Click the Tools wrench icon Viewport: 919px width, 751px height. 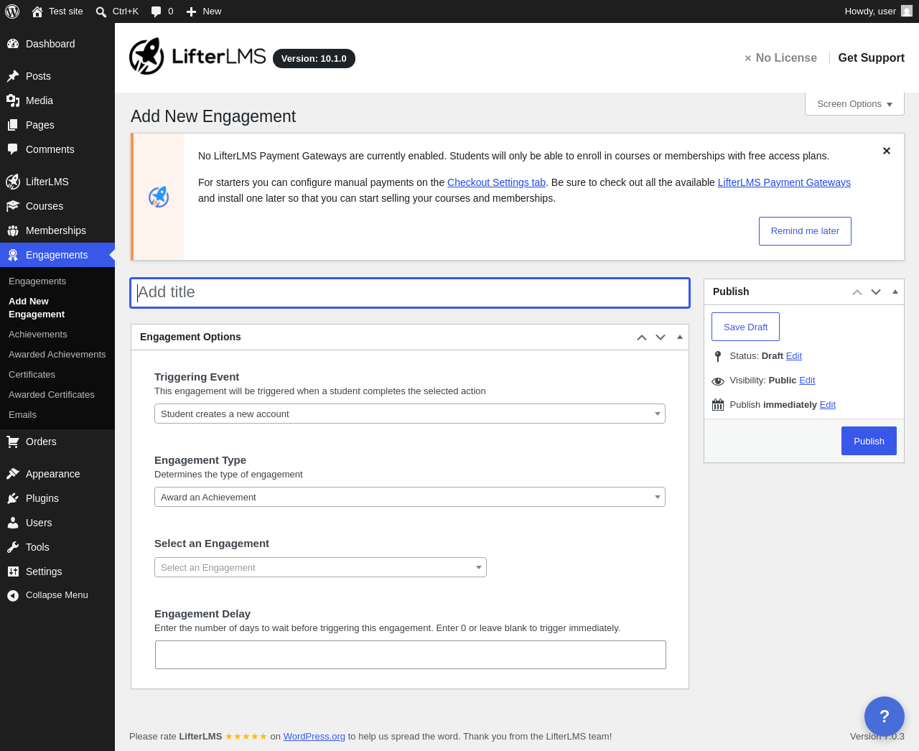tap(13, 547)
